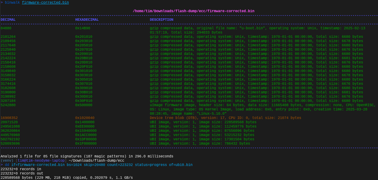Click the HEXADECIMAL column header
378x180 pixels.
tap(87, 19)
